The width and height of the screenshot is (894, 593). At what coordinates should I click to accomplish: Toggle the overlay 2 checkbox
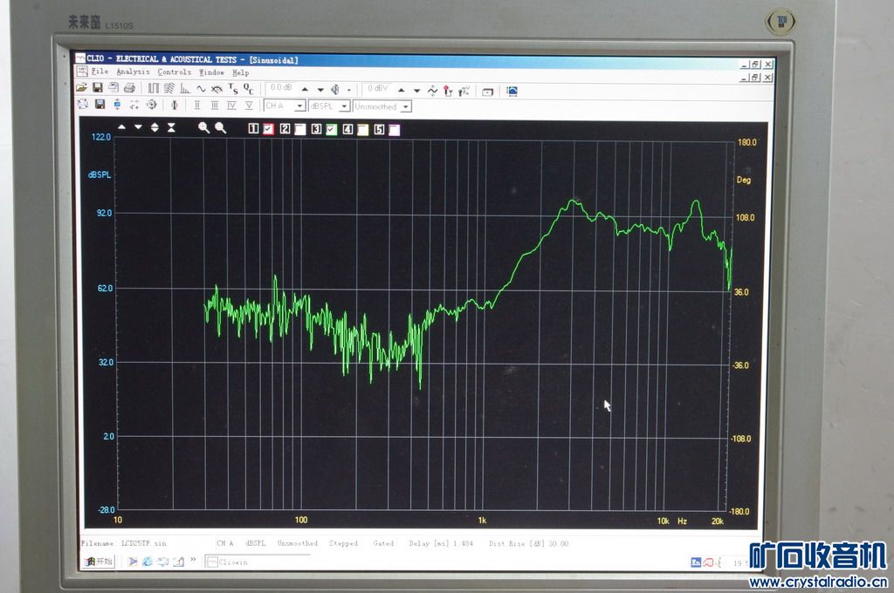(300, 129)
